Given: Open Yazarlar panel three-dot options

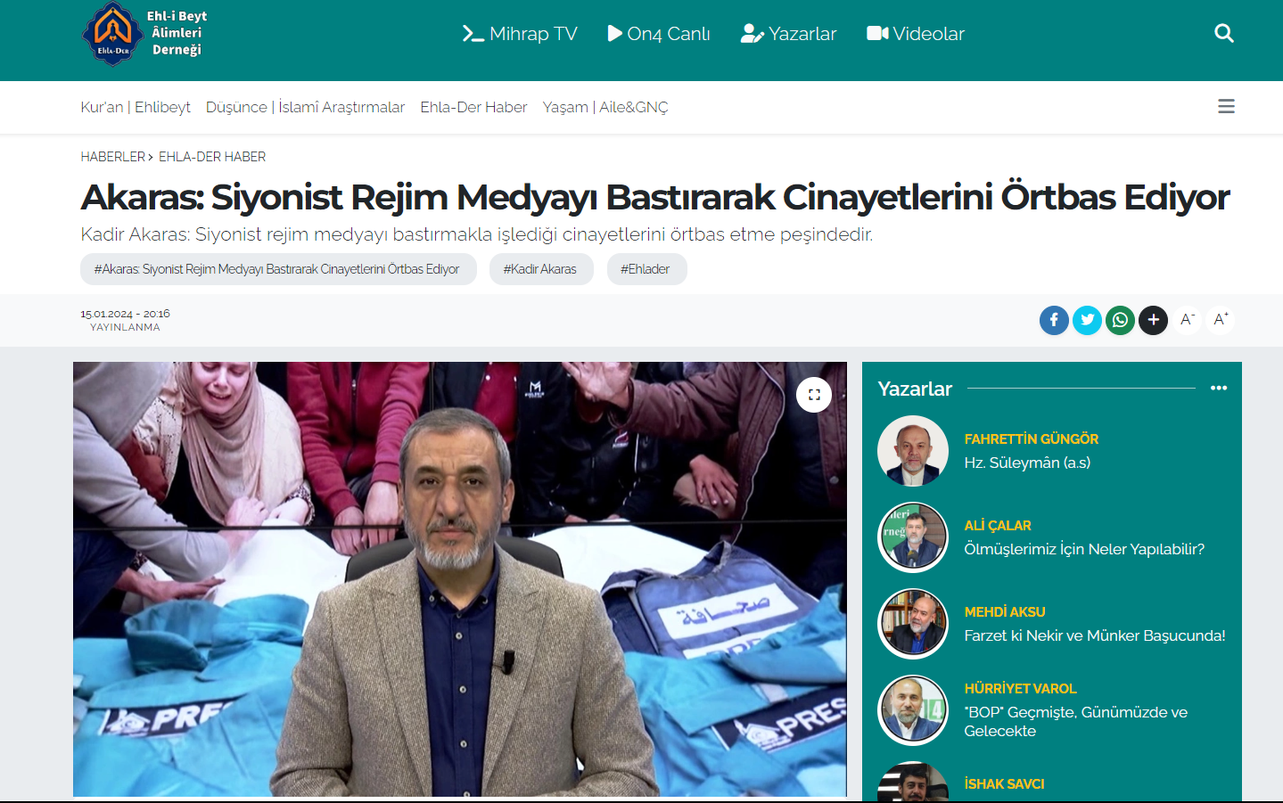Looking at the screenshot, I should (x=1218, y=389).
